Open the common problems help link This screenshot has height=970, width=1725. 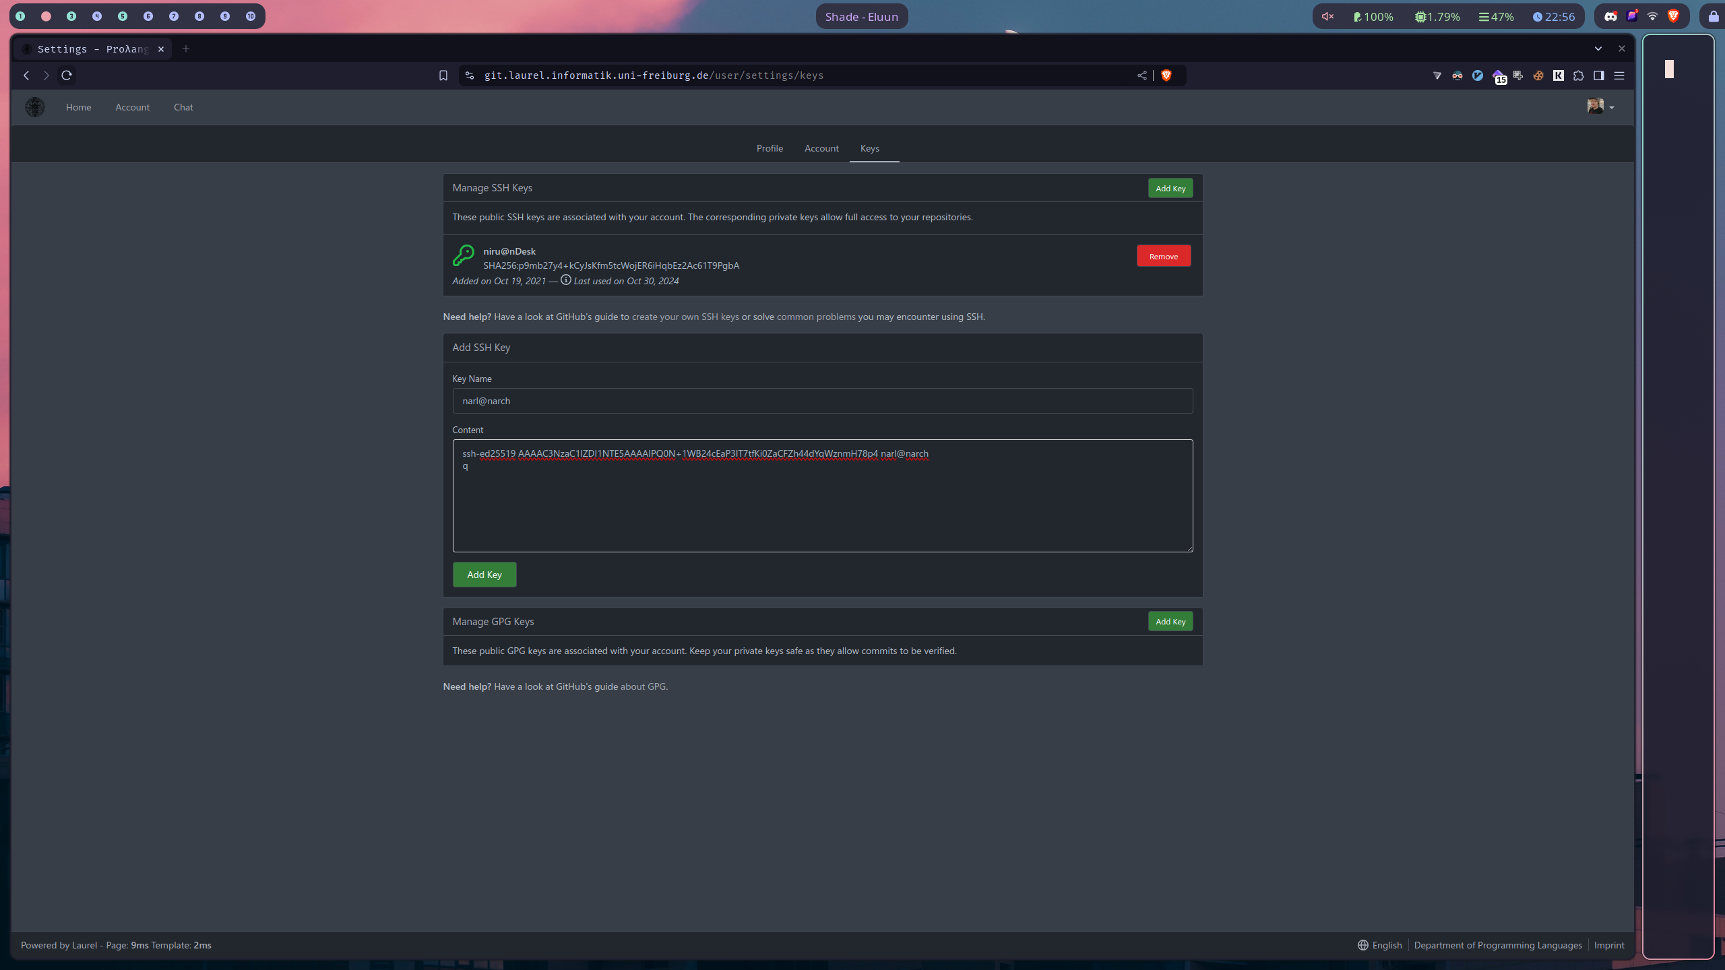tap(816, 317)
